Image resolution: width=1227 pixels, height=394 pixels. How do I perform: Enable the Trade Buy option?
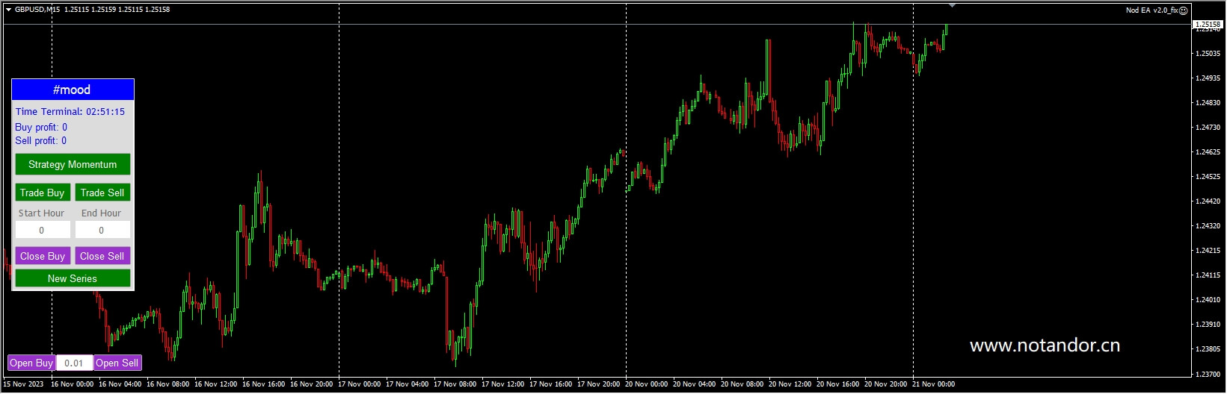click(x=43, y=193)
